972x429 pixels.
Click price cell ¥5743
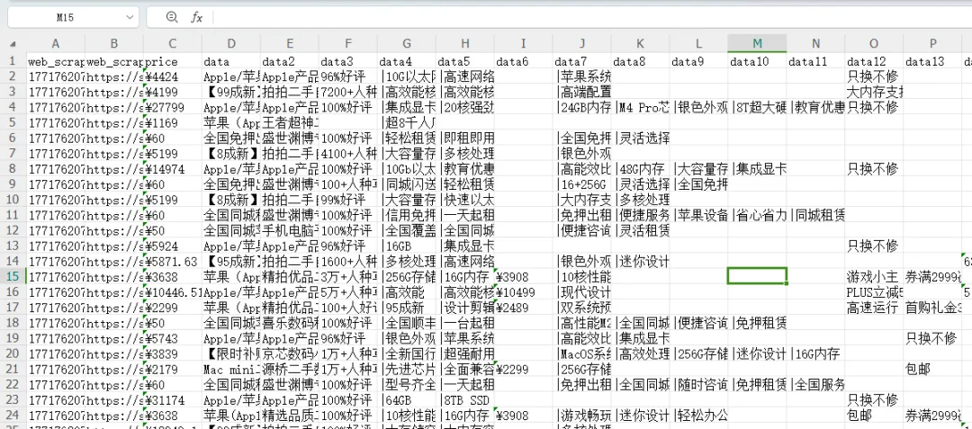coord(172,338)
